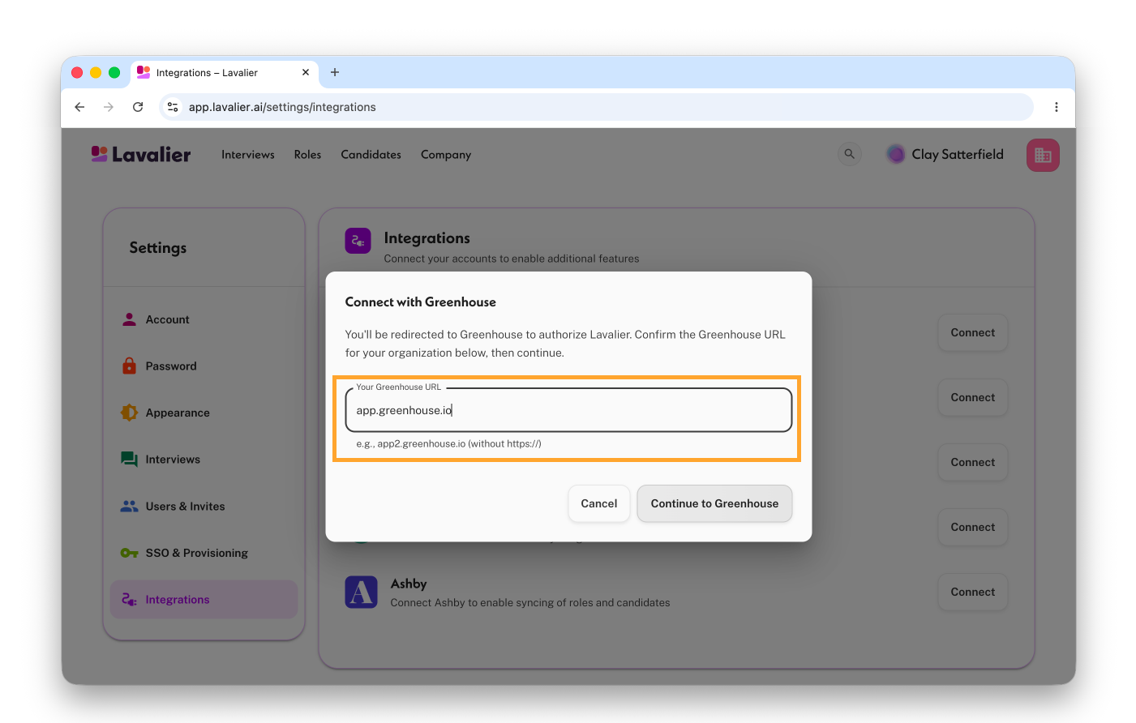Click the Integrations plug icon in sidebar
Screen dimensions: 1136x723
[x=129, y=600]
